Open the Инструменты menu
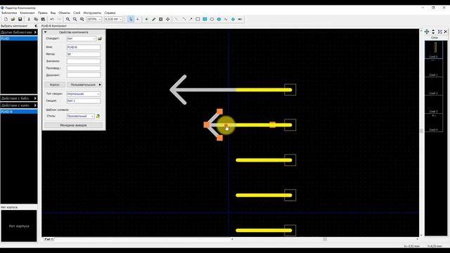The height and width of the screenshot is (253, 450). [x=92, y=13]
